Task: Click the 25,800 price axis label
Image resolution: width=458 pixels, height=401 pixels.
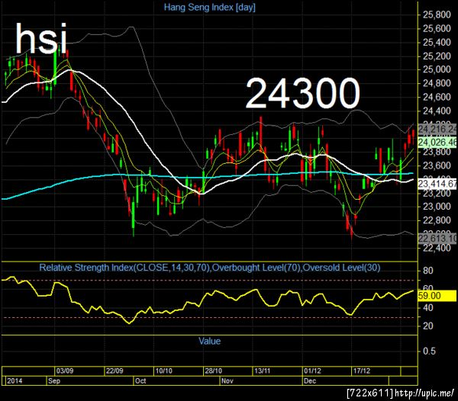Action: click(x=437, y=14)
